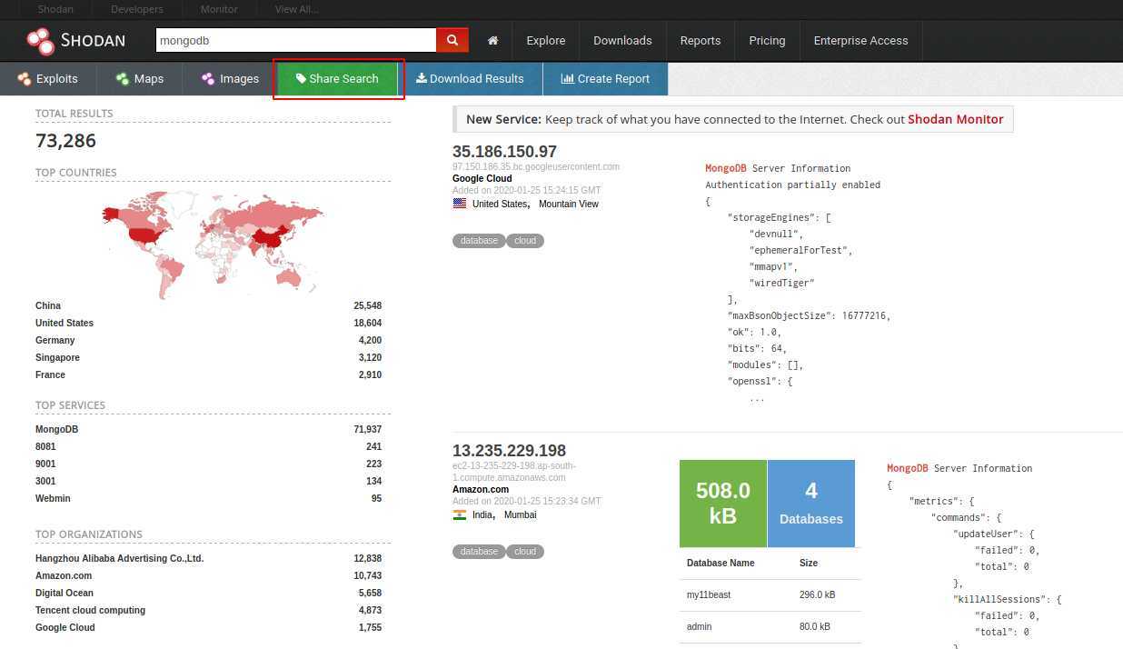
Task: Open Enterprise Access in navigation
Action: pos(860,41)
